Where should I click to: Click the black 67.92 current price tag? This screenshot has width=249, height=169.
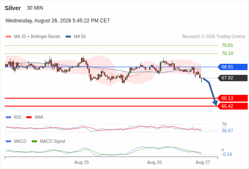[x=233, y=78]
